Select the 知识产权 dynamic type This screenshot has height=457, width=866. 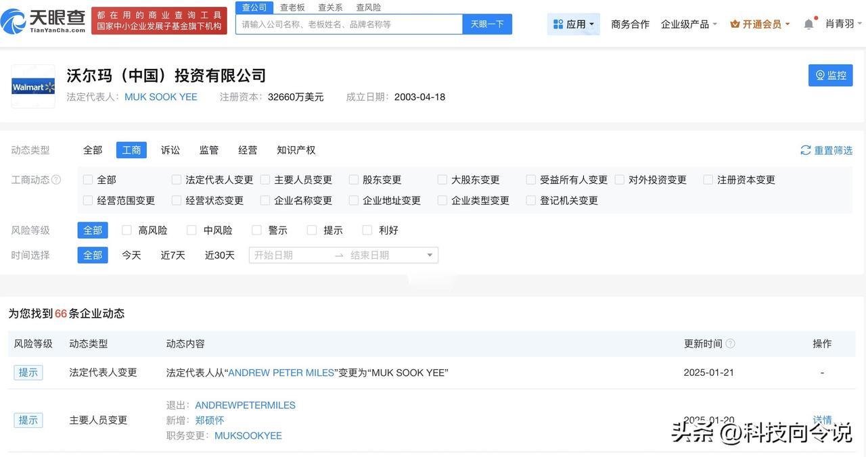[x=296, y=150]
